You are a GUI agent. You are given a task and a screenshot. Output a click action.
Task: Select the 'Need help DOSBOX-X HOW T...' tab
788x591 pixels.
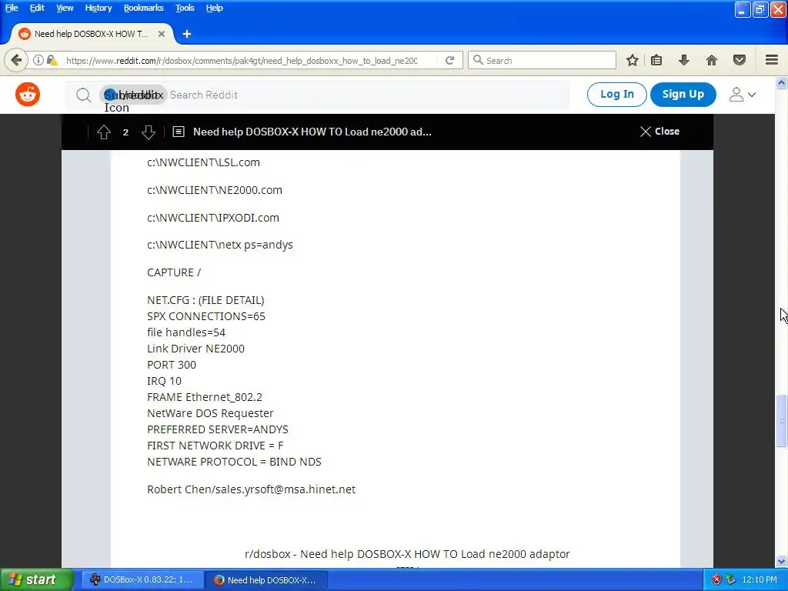[x=91, y=34]
